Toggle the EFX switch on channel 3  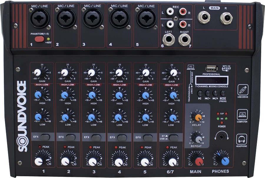(97, 137)
